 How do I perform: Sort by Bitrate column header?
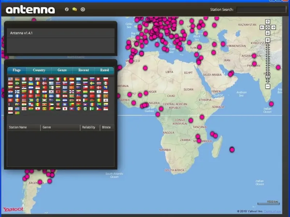tap(107, 127)
